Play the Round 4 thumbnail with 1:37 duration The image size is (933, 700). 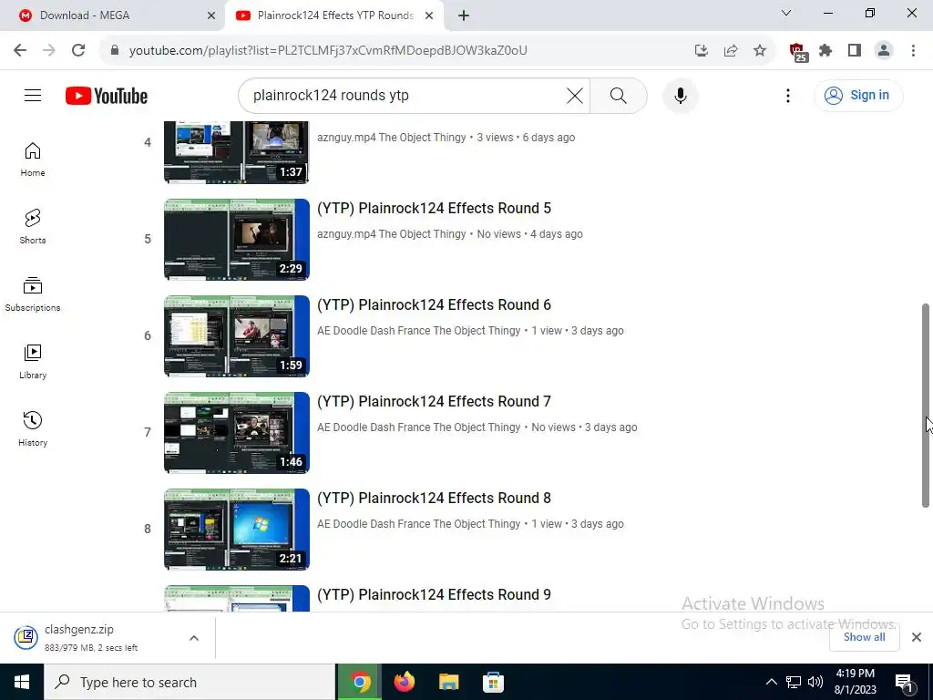[237, 152]
